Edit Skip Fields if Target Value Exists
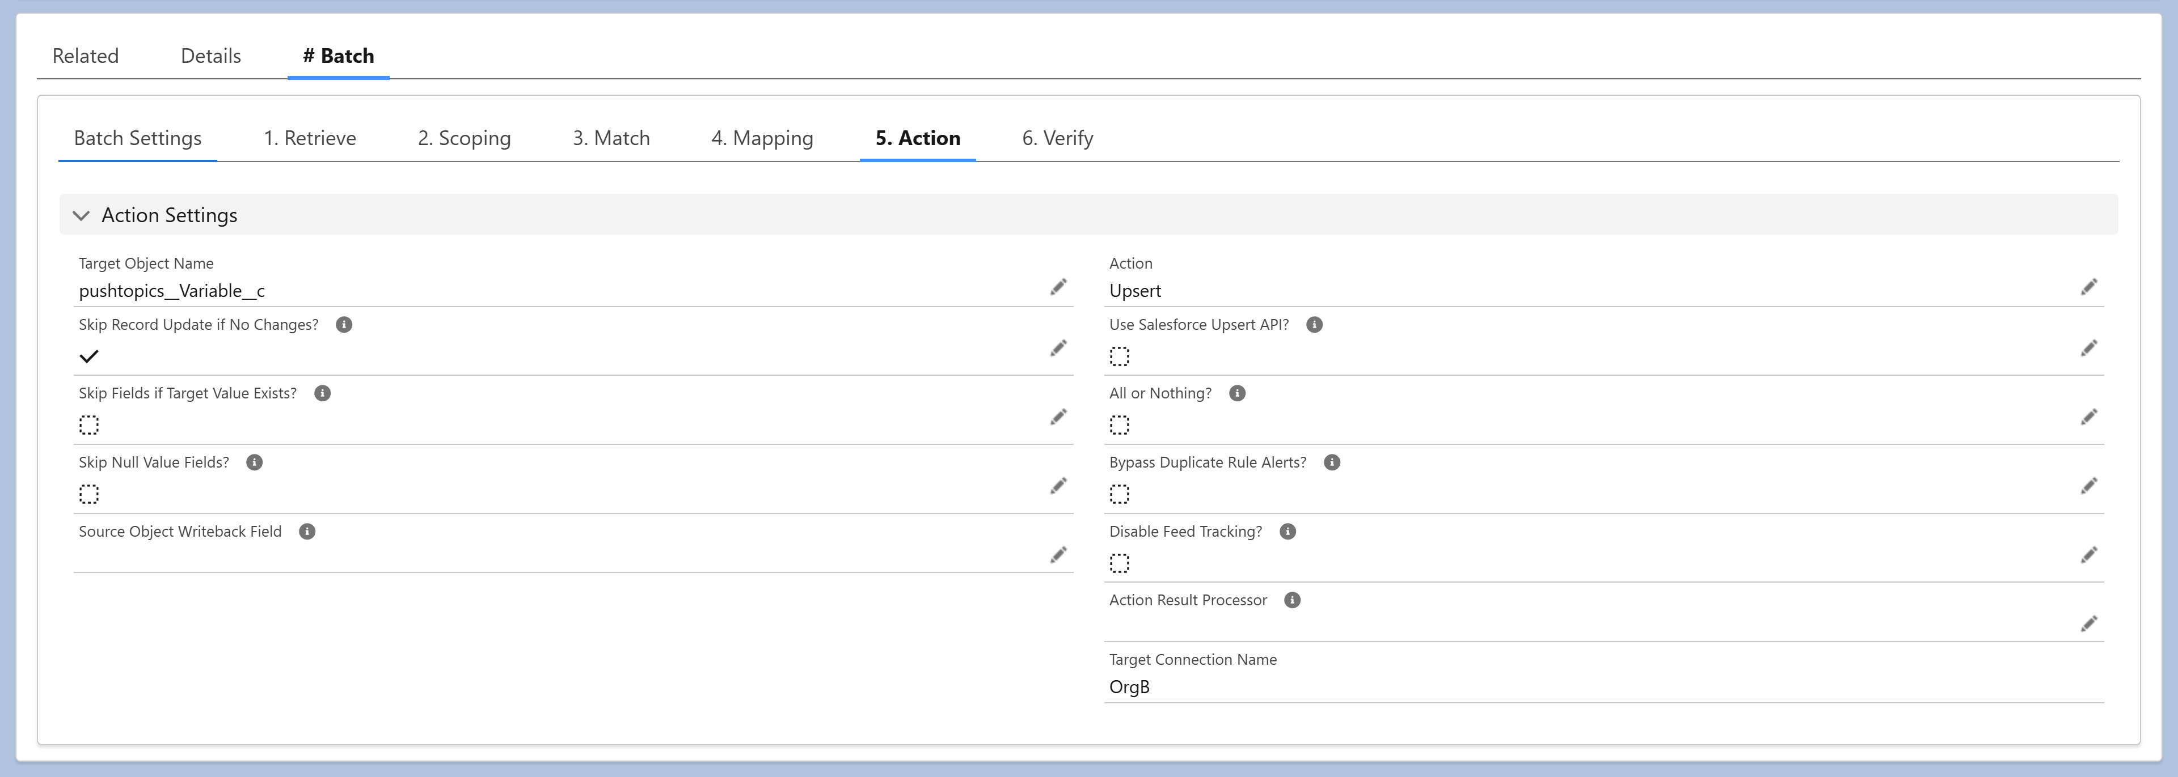Screen dimensions: 2178x777 1058,417
